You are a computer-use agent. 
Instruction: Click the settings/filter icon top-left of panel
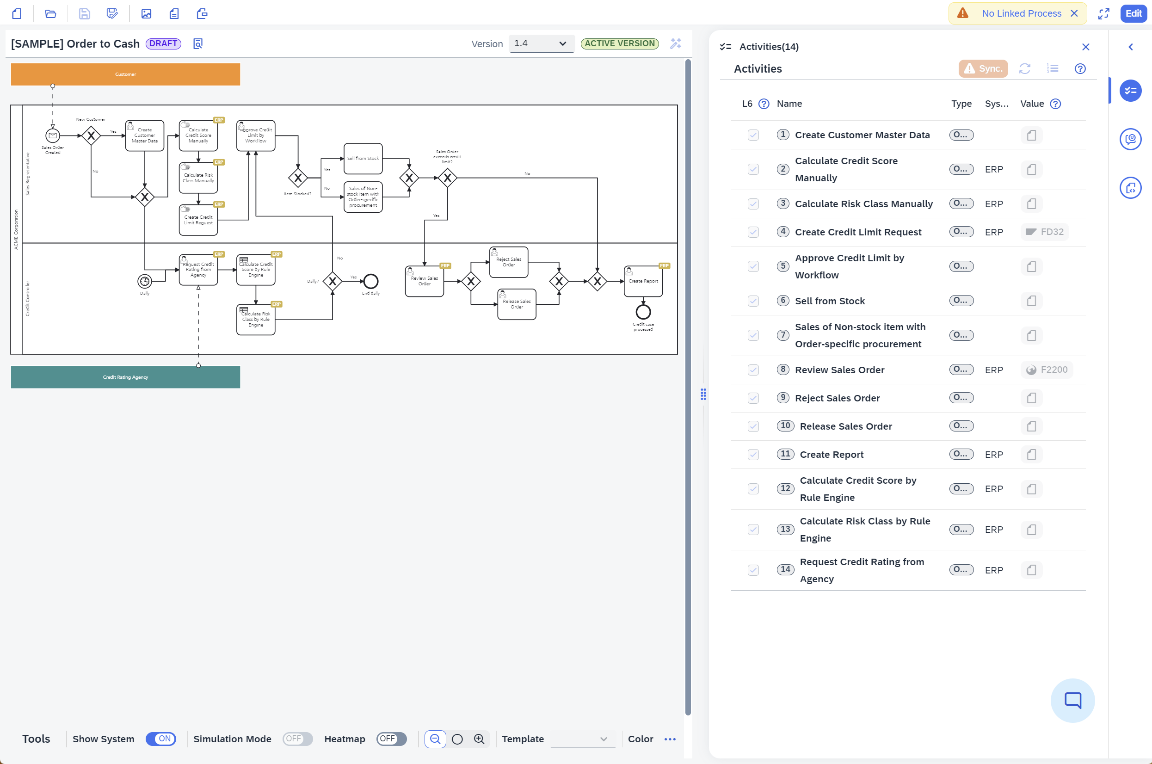coord(726,46)
